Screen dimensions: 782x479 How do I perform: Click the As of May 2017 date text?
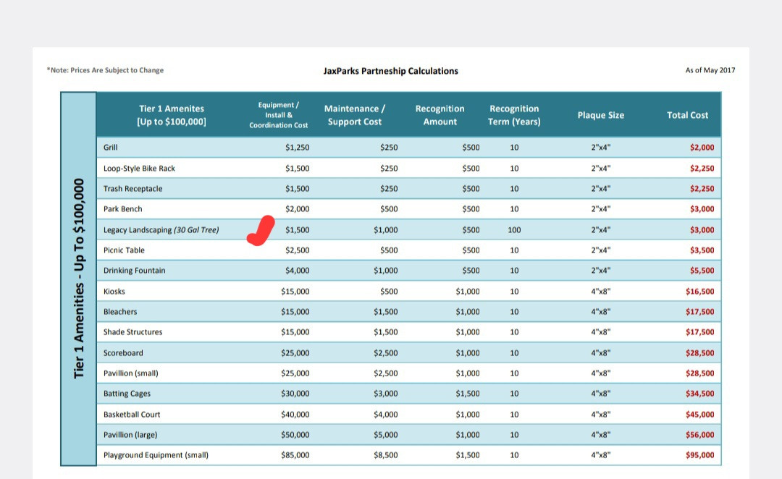click(710, 70)
